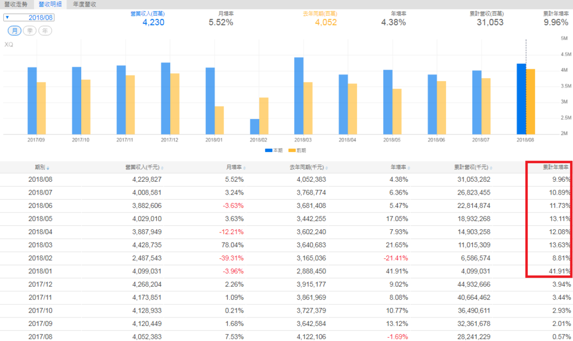Click the -21.41% yearly growth cell

(x=396, y=258)
